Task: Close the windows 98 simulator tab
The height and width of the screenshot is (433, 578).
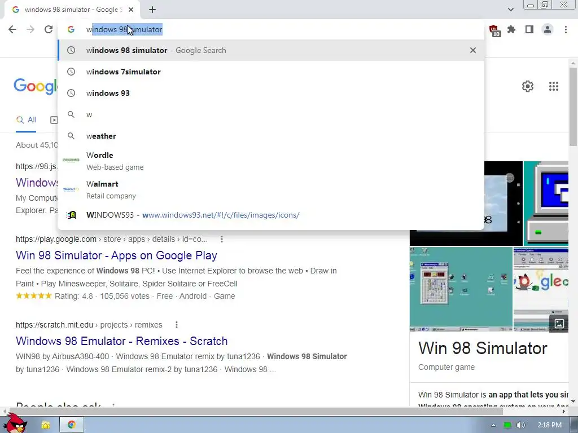Action: [131, 10]
